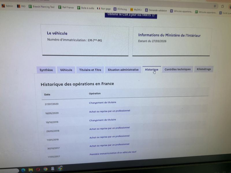Open the purple-icon Véhicules appartena... bookmark
This screenshot has height=173, width=231.
click(x=181, y=11)
